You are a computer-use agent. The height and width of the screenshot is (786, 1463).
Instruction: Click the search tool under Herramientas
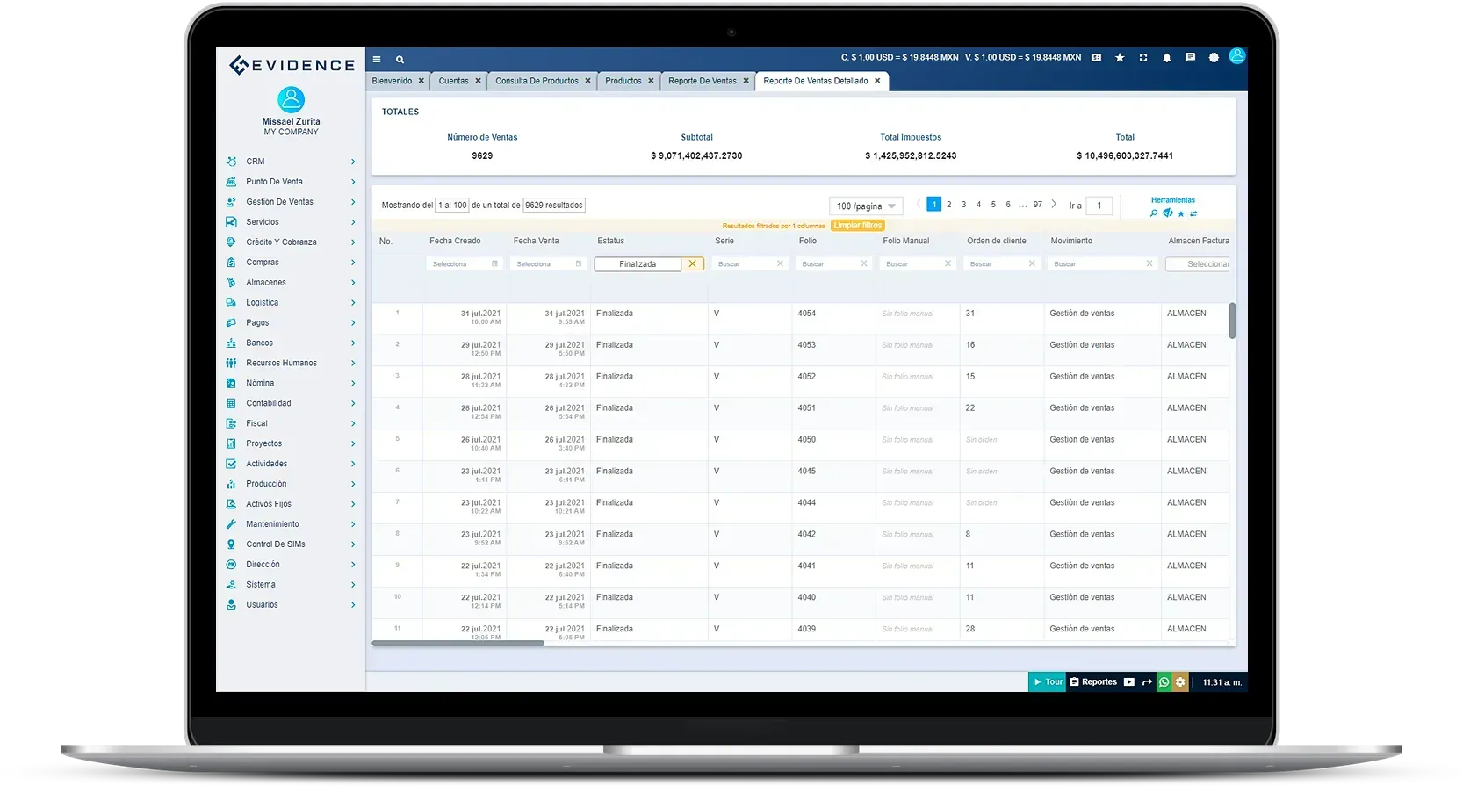(x=1154, y=213)
